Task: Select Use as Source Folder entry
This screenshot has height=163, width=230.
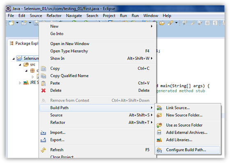Action: pyautogui.click(x=188, y=125)
